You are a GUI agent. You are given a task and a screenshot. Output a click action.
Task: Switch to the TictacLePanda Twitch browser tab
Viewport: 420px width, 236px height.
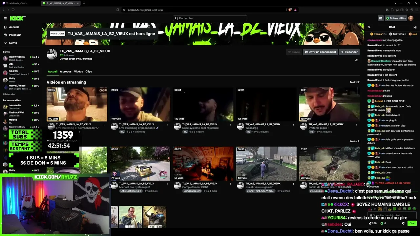coord(20,3)
